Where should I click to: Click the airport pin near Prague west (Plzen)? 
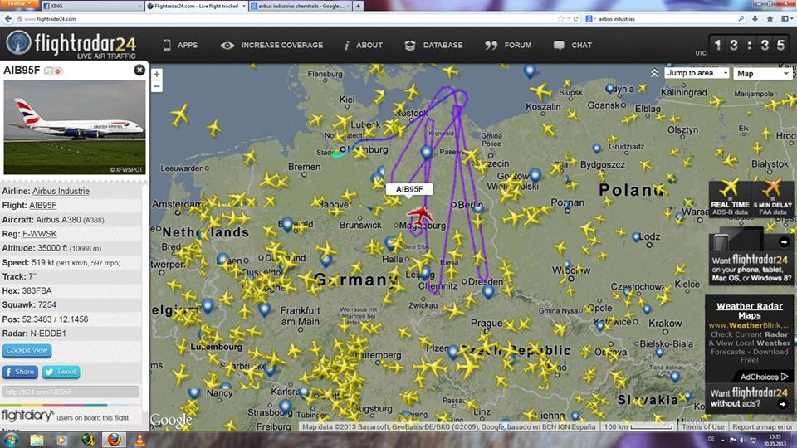click(x=453, y=353)
